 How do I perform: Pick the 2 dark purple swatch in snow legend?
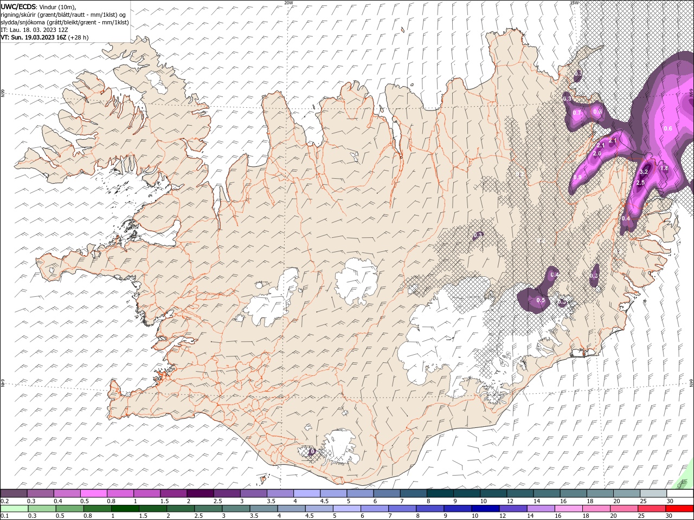[x=200, y=493]
